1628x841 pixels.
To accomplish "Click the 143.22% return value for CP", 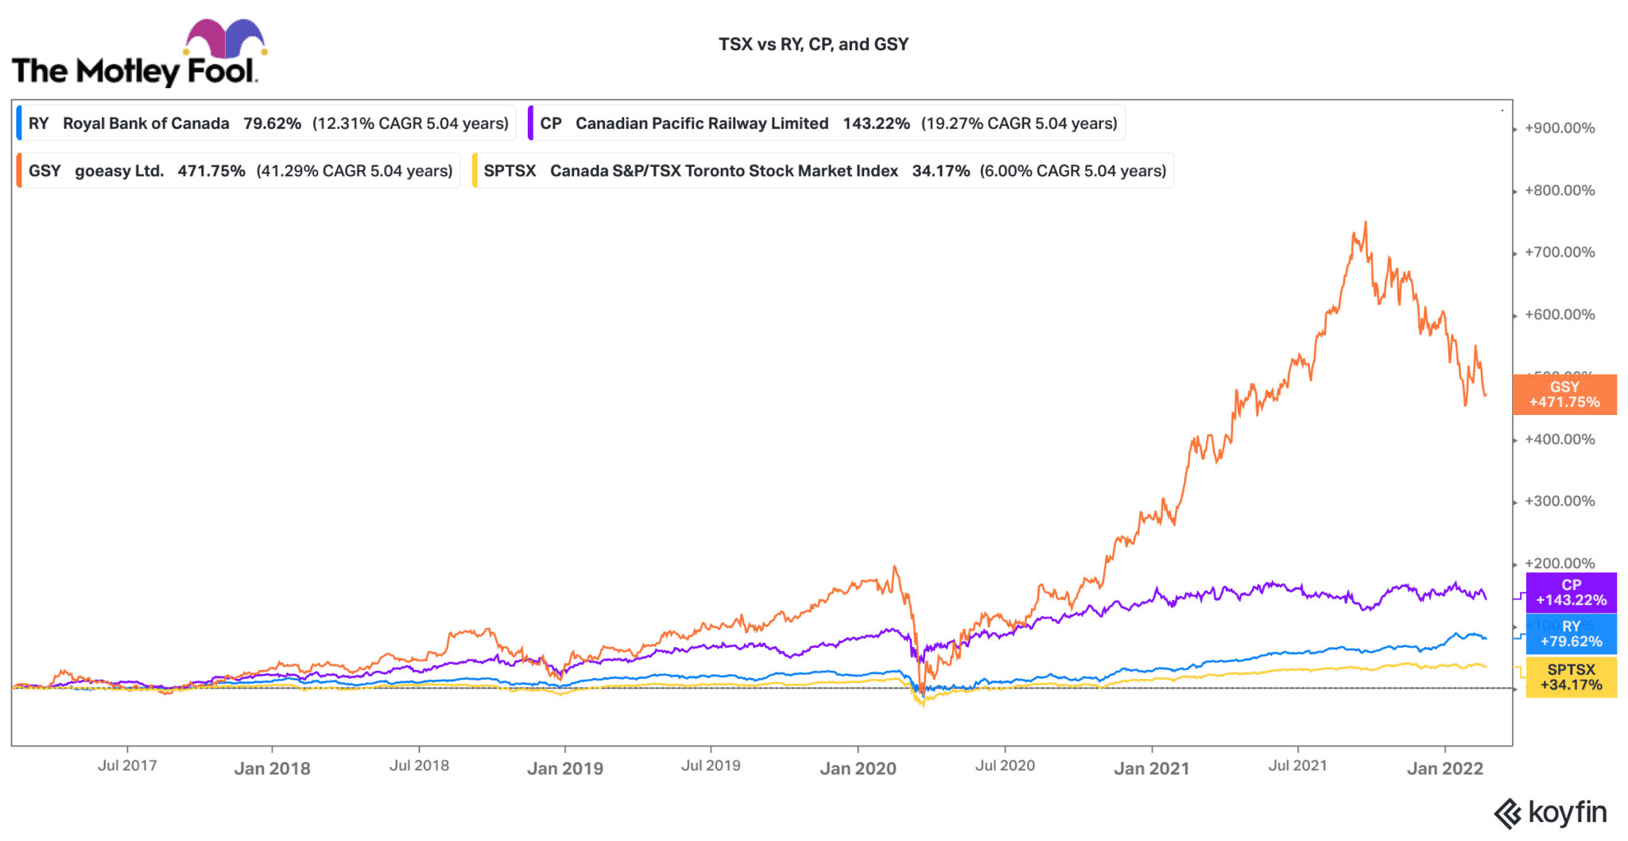I will point(876,123).
